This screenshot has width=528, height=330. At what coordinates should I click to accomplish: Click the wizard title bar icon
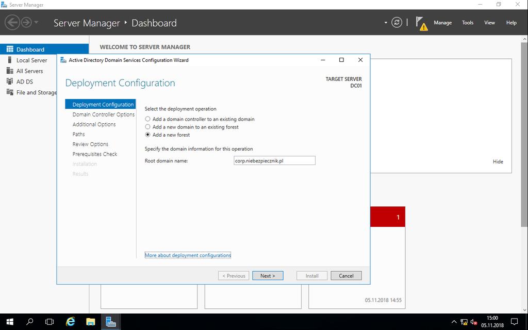pos(63,60)
